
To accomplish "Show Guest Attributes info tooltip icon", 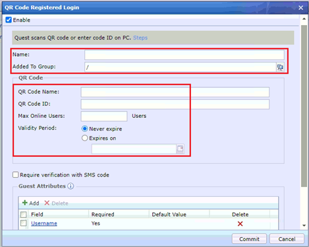I will [70, 186].
